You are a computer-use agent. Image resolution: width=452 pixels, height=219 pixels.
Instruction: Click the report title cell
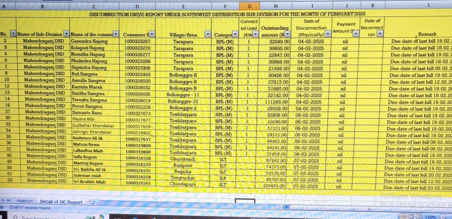coord(227,14)
